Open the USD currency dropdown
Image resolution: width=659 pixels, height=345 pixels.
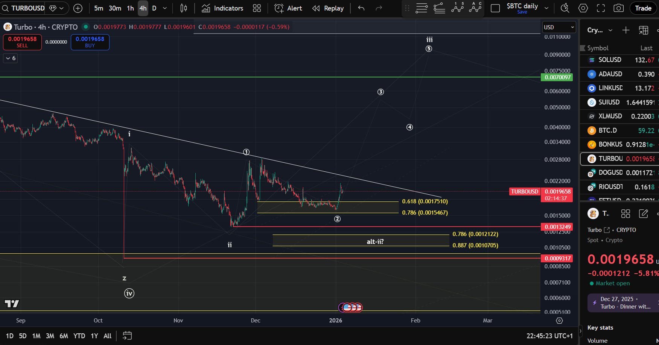pyautogui.click(x=559, y=27)
